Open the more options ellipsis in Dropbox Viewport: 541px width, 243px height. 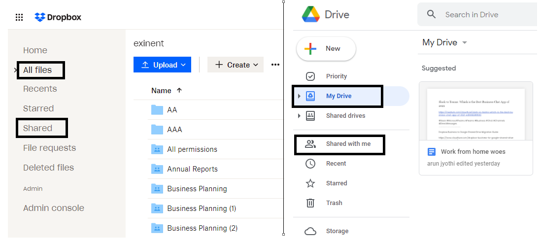275,65
